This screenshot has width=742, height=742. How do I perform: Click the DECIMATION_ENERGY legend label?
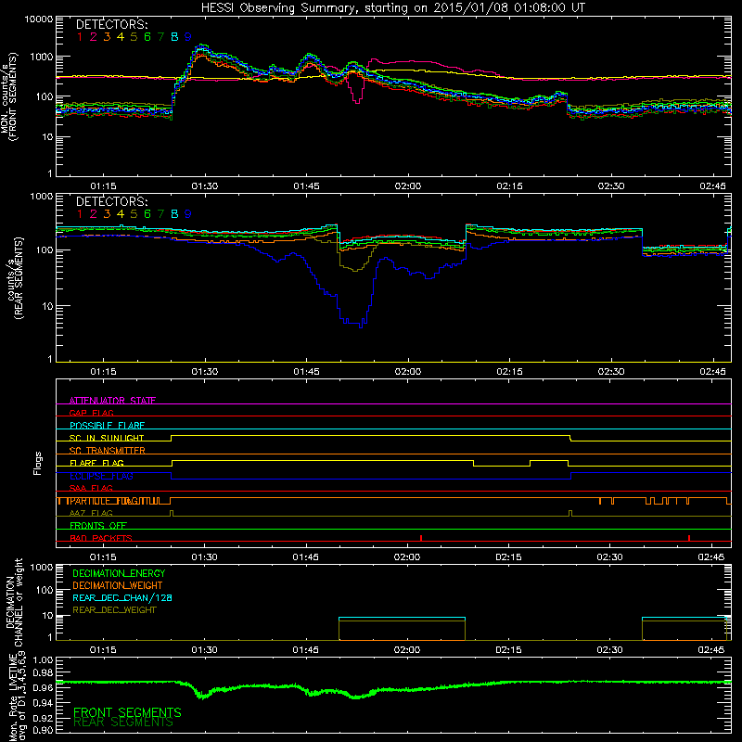119,573
